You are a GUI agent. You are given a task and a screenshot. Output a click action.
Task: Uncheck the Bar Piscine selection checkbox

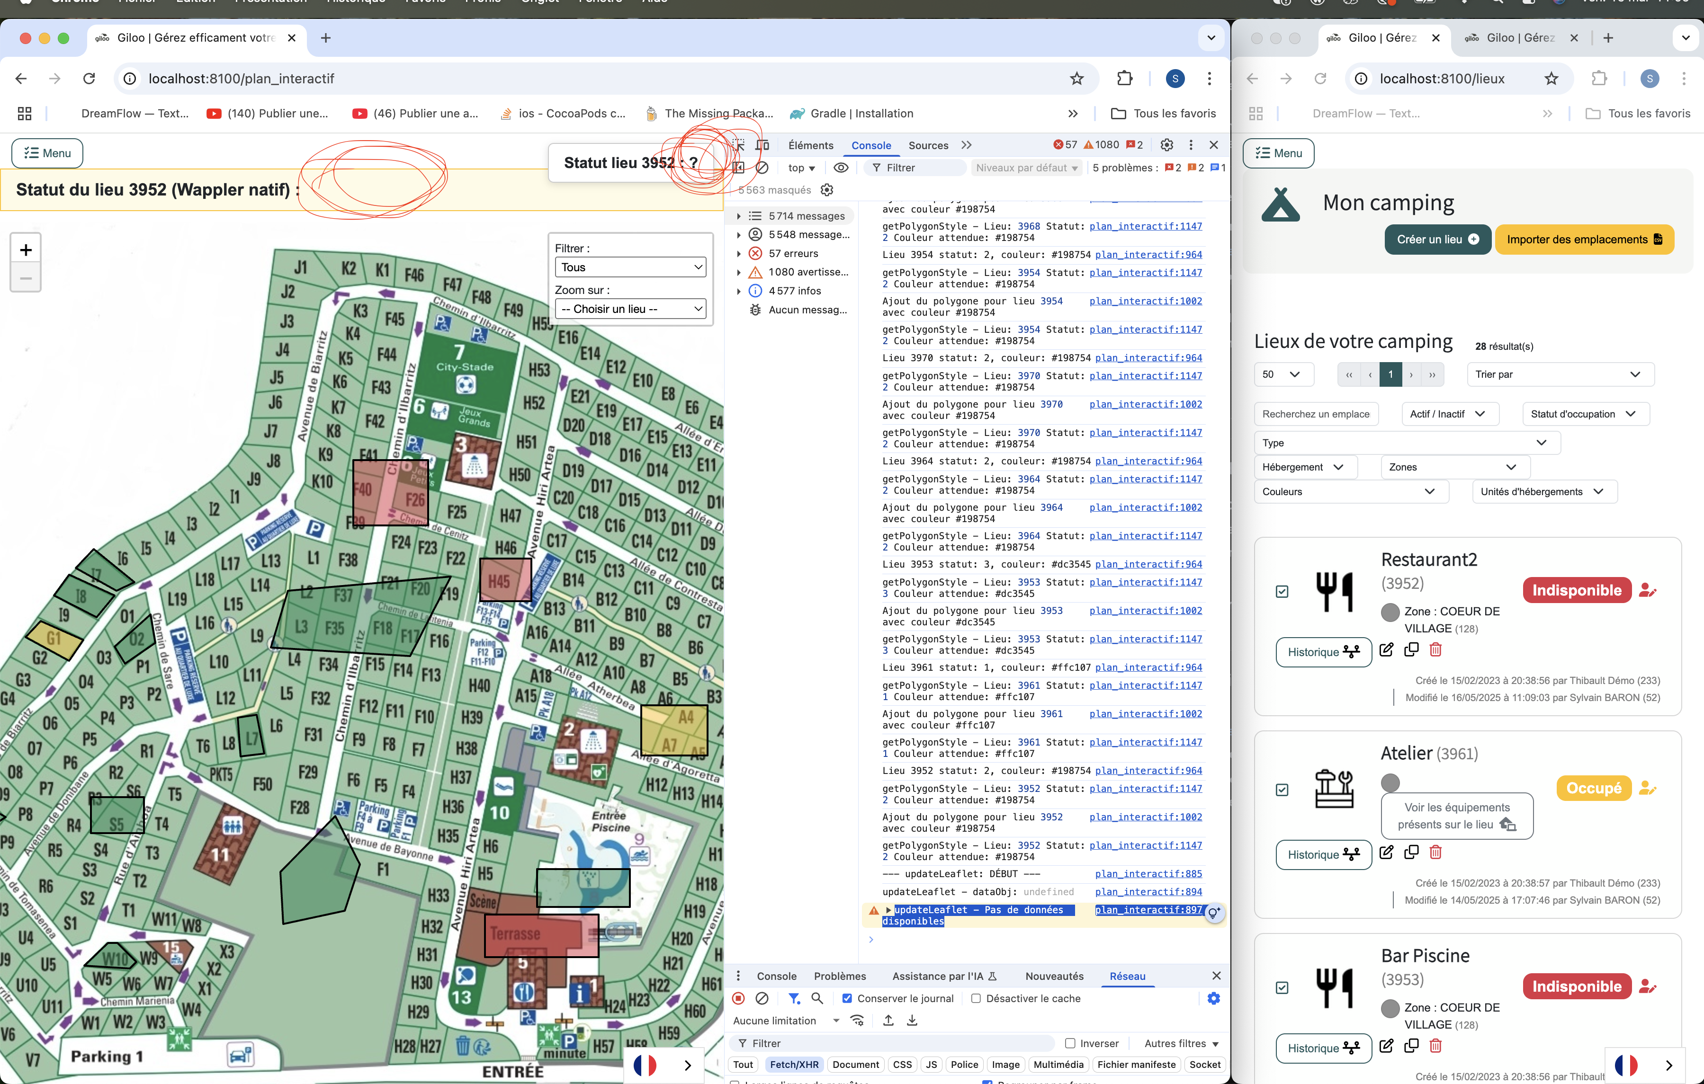coord(1282,988)
